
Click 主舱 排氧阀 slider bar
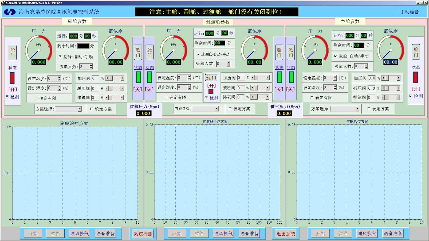[391, 97]
